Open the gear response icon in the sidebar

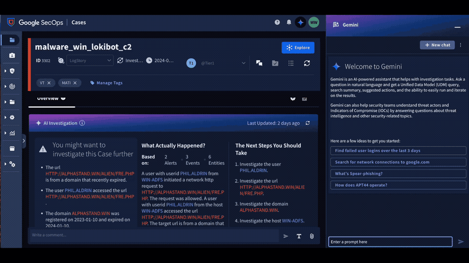(x=12, y=117)
